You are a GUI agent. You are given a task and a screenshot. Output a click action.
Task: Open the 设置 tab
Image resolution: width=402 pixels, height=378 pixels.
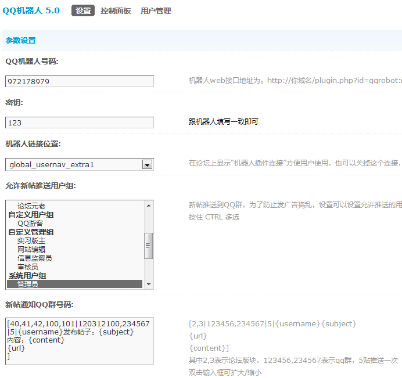pyautogui.click(x=83, y=11)
